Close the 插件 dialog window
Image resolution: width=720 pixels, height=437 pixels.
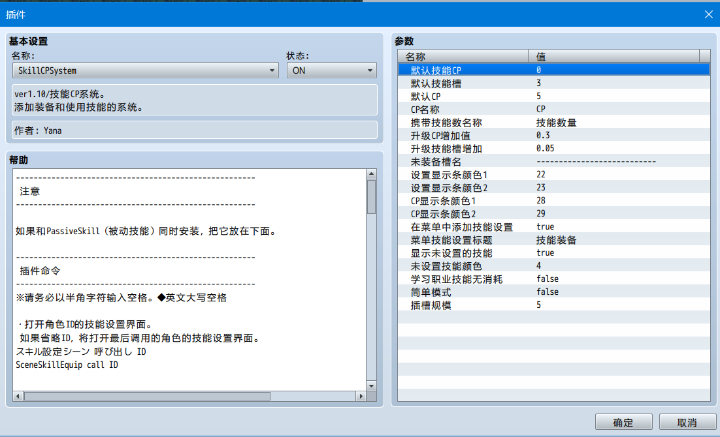tap(708, 14)
